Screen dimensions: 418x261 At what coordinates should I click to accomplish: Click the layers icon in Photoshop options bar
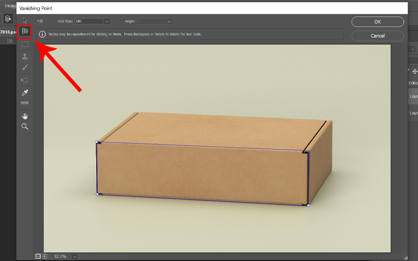coord(8,19)
